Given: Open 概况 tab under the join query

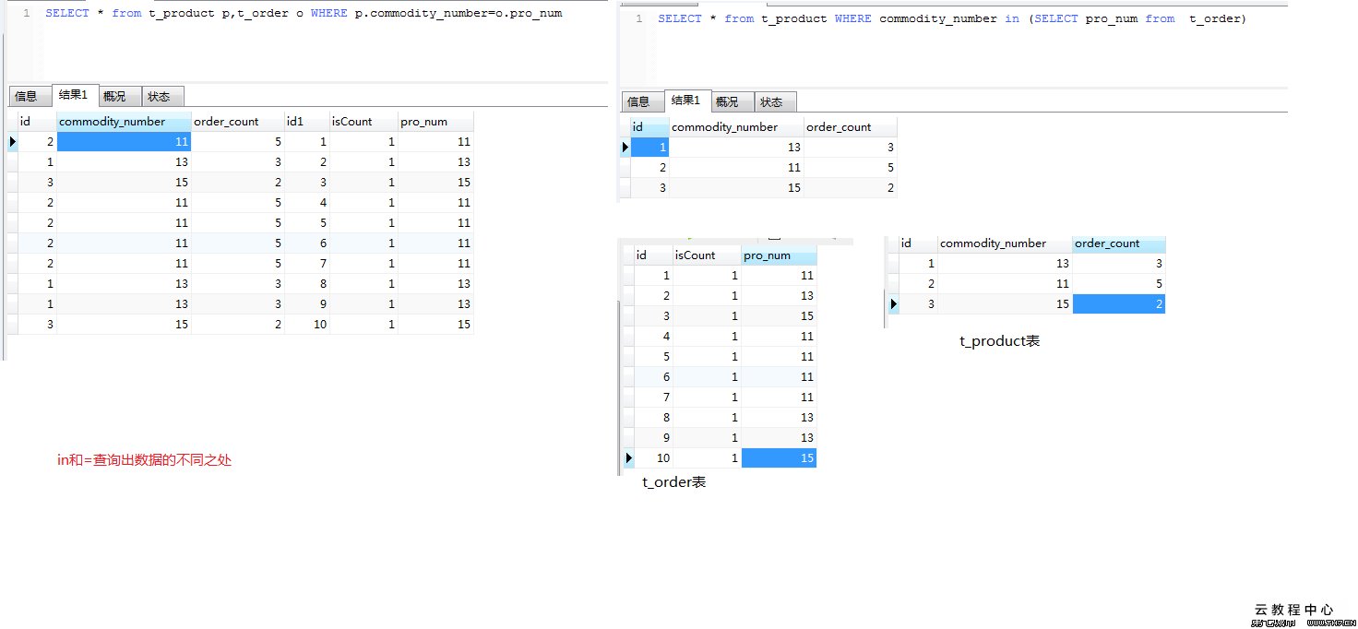Looking at the screenshot, I should coord(114,96).
